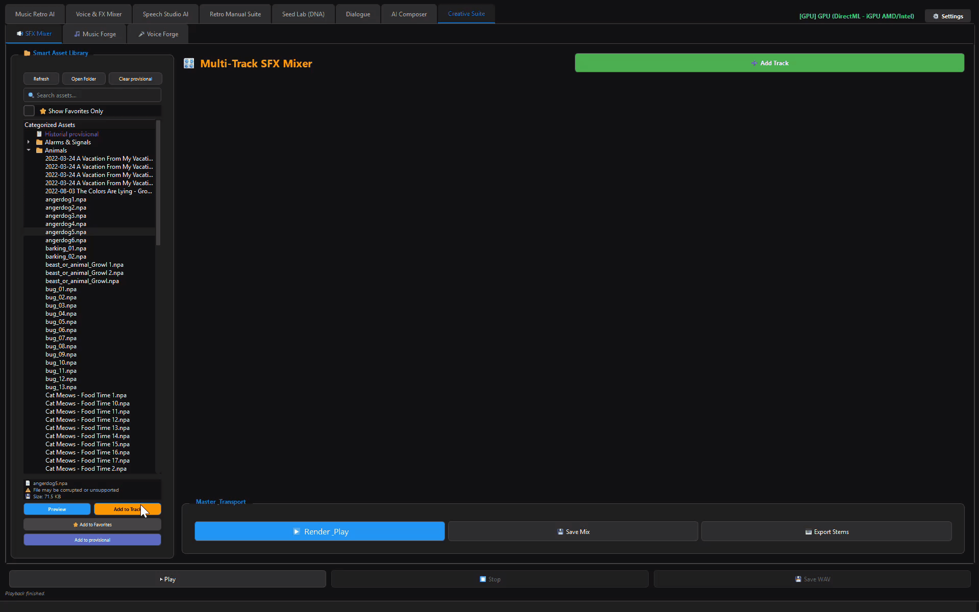979x612 pixels.
Task: Open the AI Composer tab
Action: point(409,14)
